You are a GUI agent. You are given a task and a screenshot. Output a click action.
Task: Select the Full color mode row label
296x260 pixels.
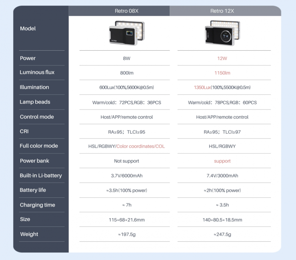pyautogui.click(x=39, y=146)
